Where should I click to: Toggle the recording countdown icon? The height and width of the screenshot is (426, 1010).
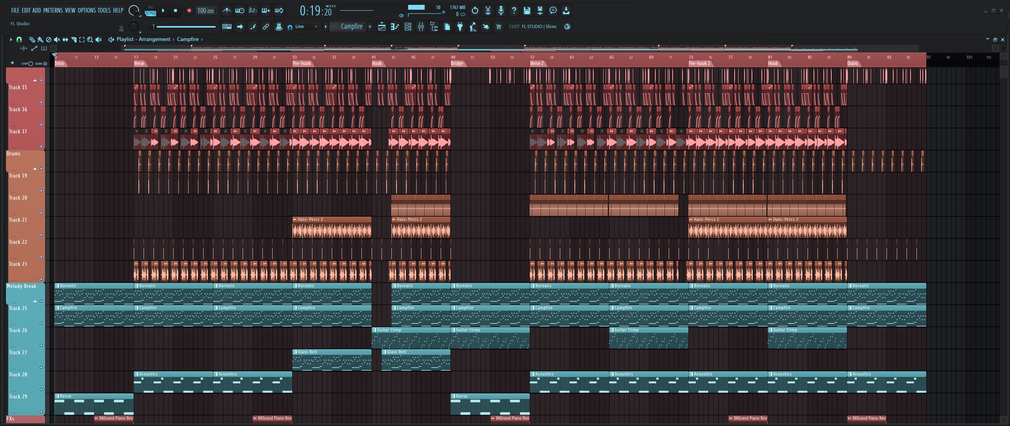click(x=252, y=11)
